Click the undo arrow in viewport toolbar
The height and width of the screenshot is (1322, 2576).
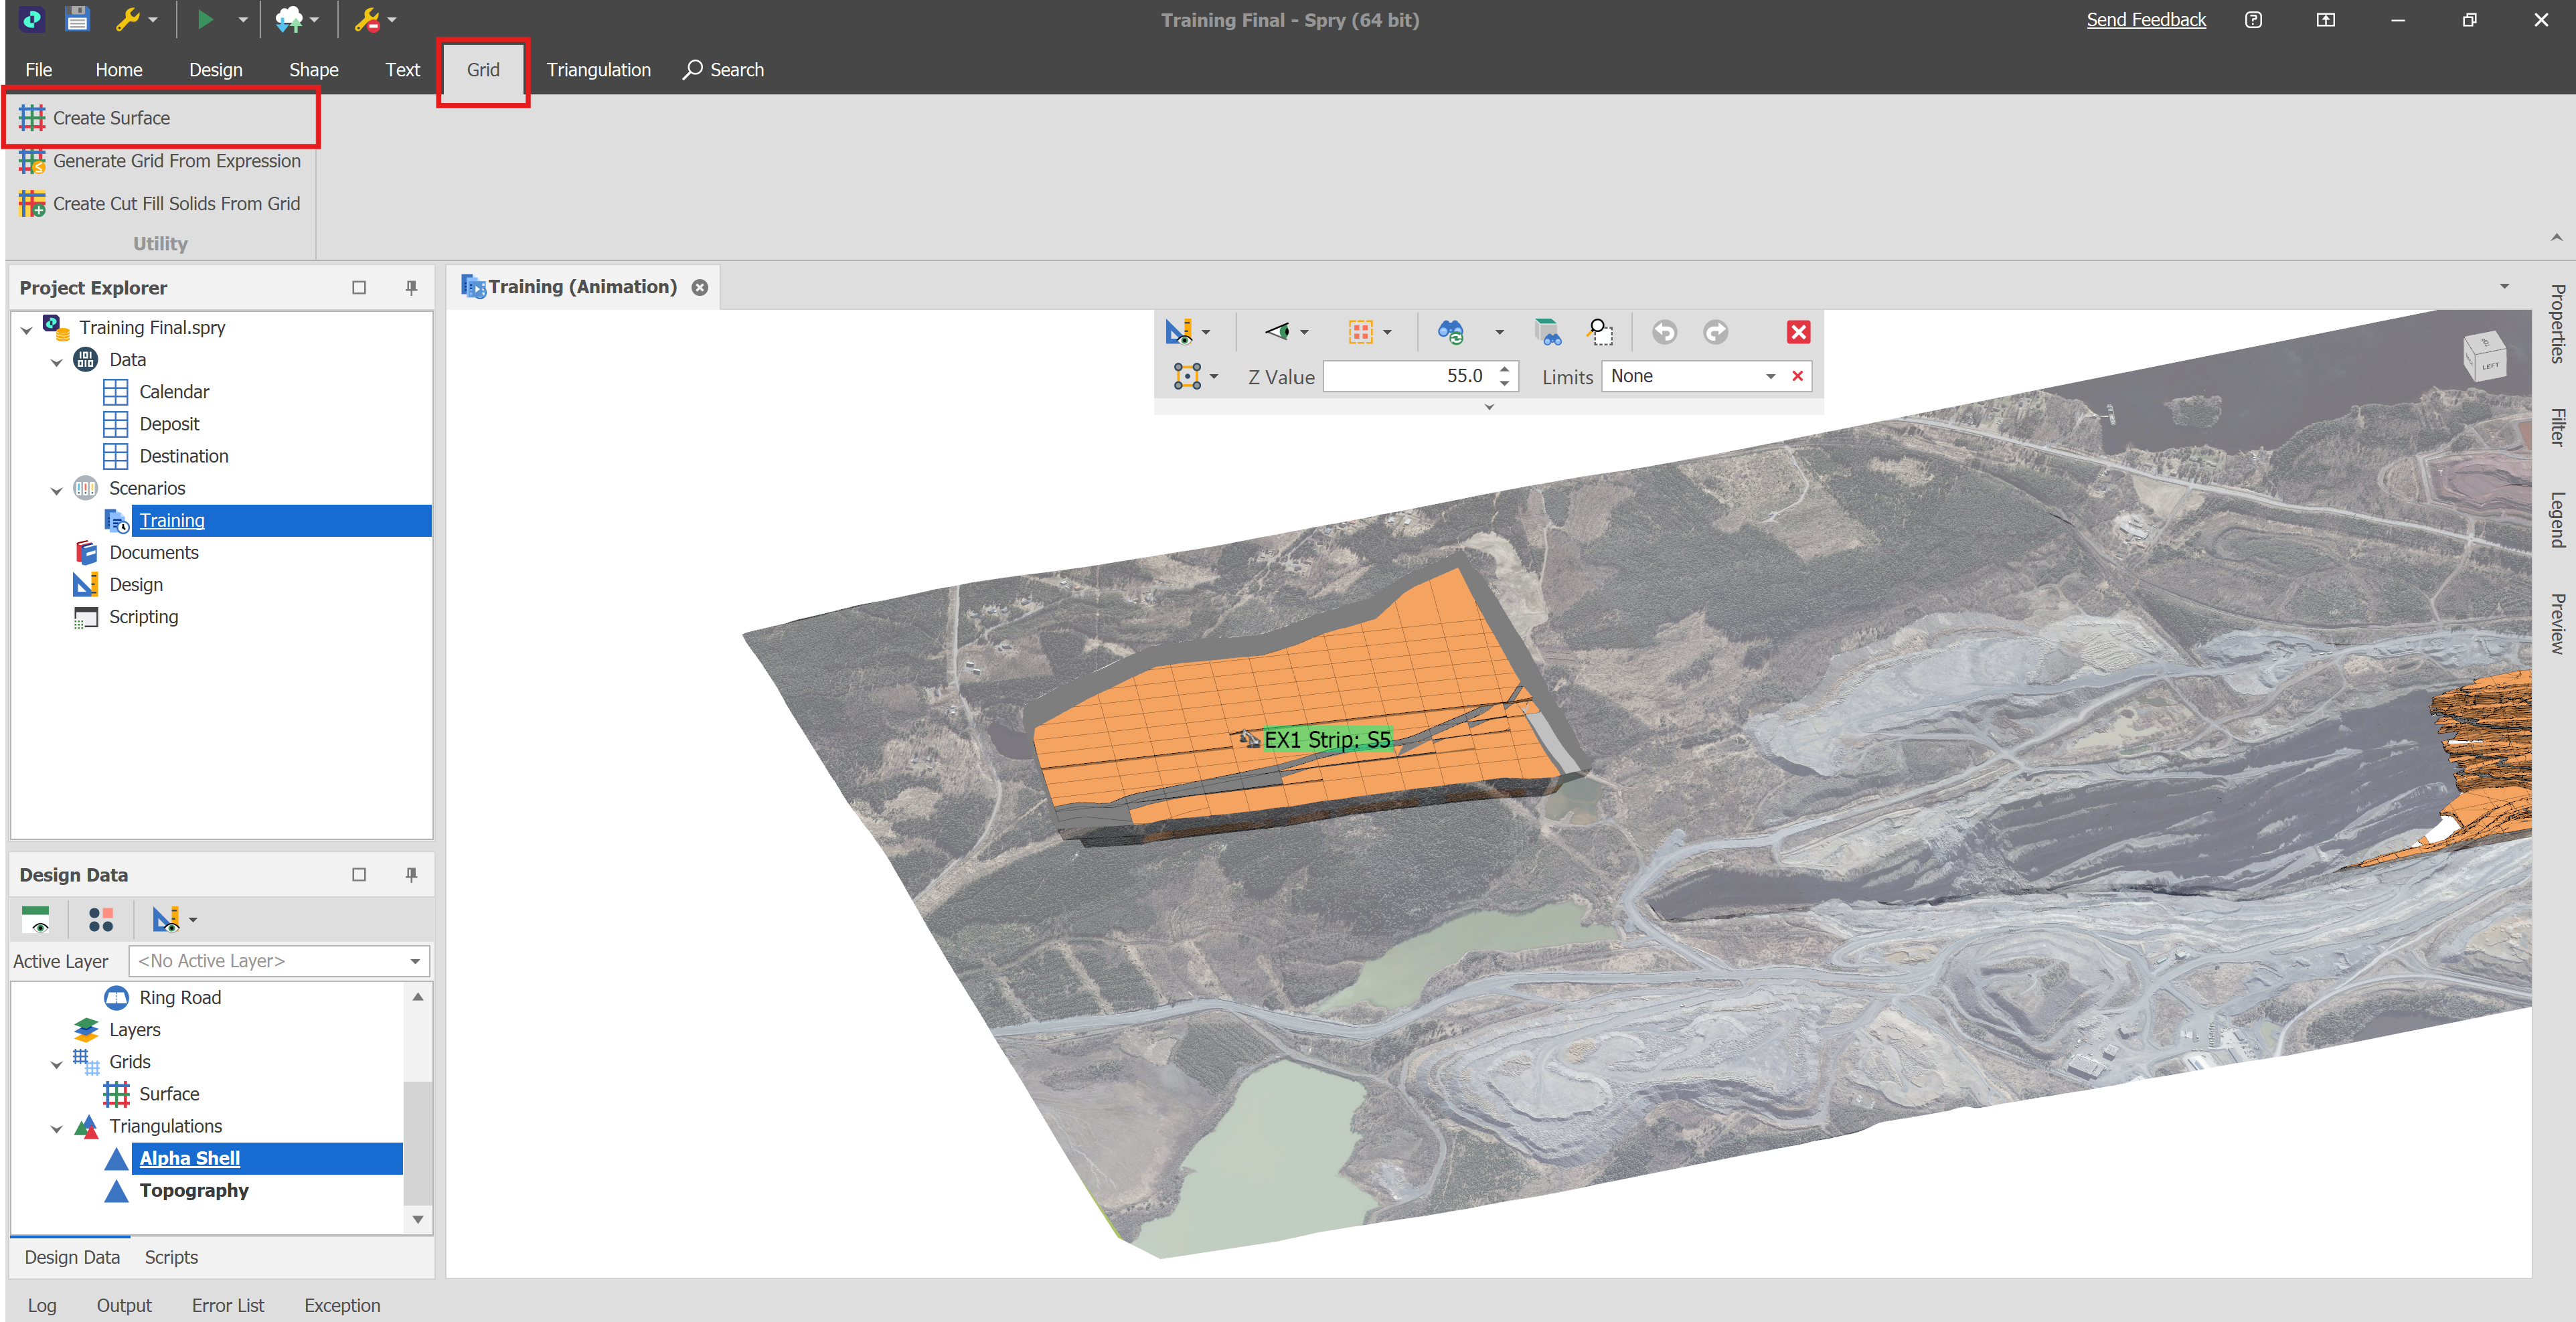tap(1664, 332)
